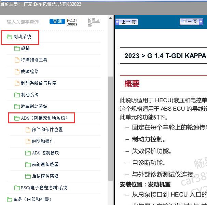Click the 与外部诊断测试仪连接 bullet text
The height and width of the screenshot is (205, 207).
click(x=164, y=174)
